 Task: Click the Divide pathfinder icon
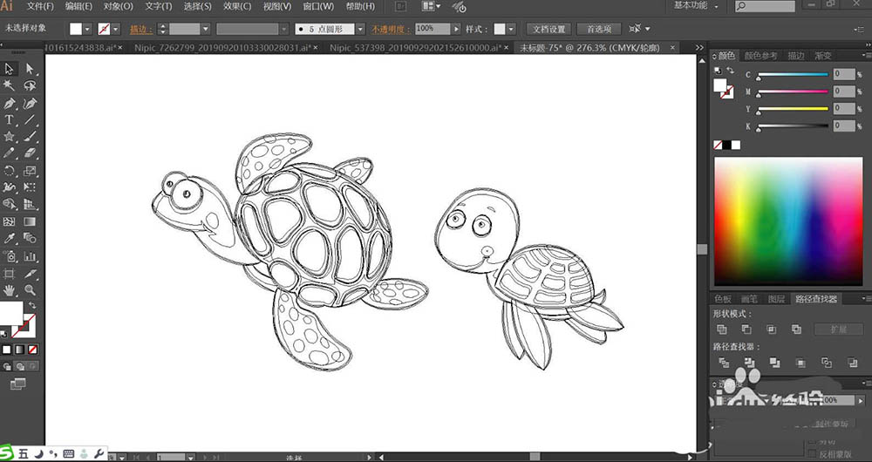(724, 363)
